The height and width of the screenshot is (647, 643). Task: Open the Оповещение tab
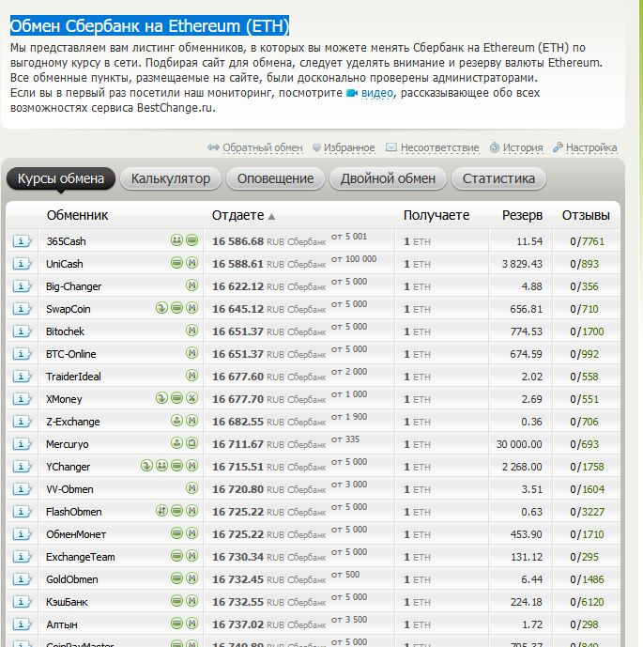(x=275, y=178)
